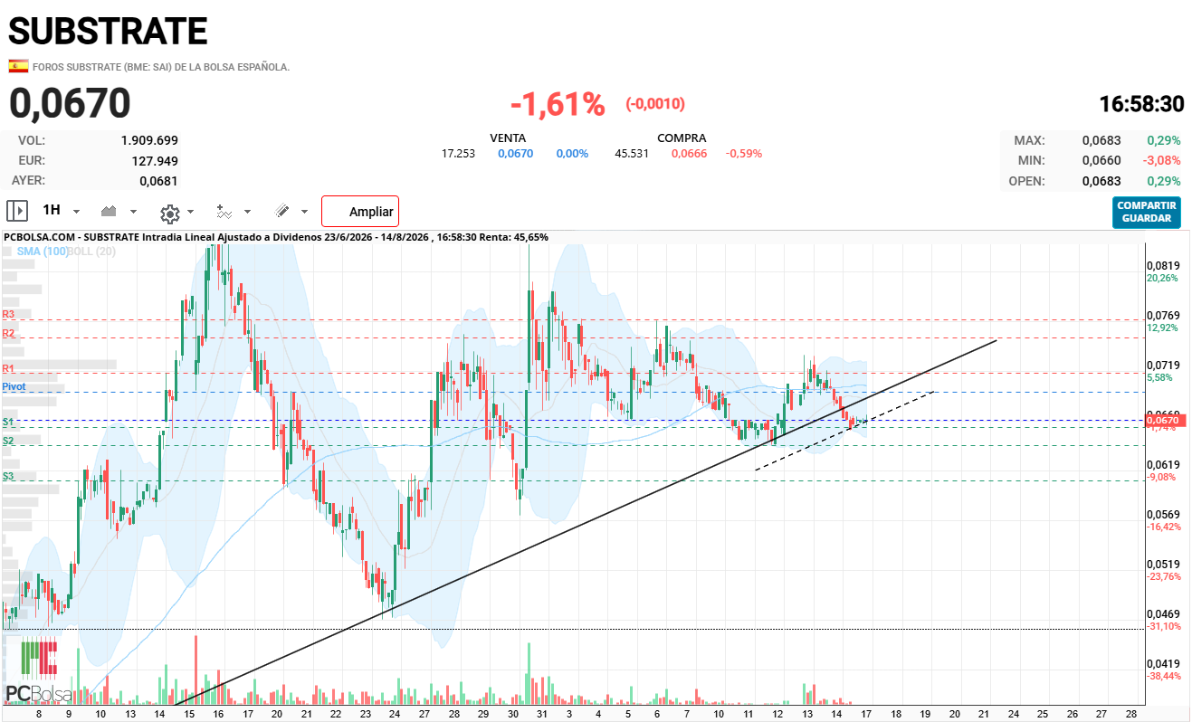Image resolution: width=1192 pixels, height=722 pixels.
Task: Click the -1,61% change percentage
Action: point(558,104)
